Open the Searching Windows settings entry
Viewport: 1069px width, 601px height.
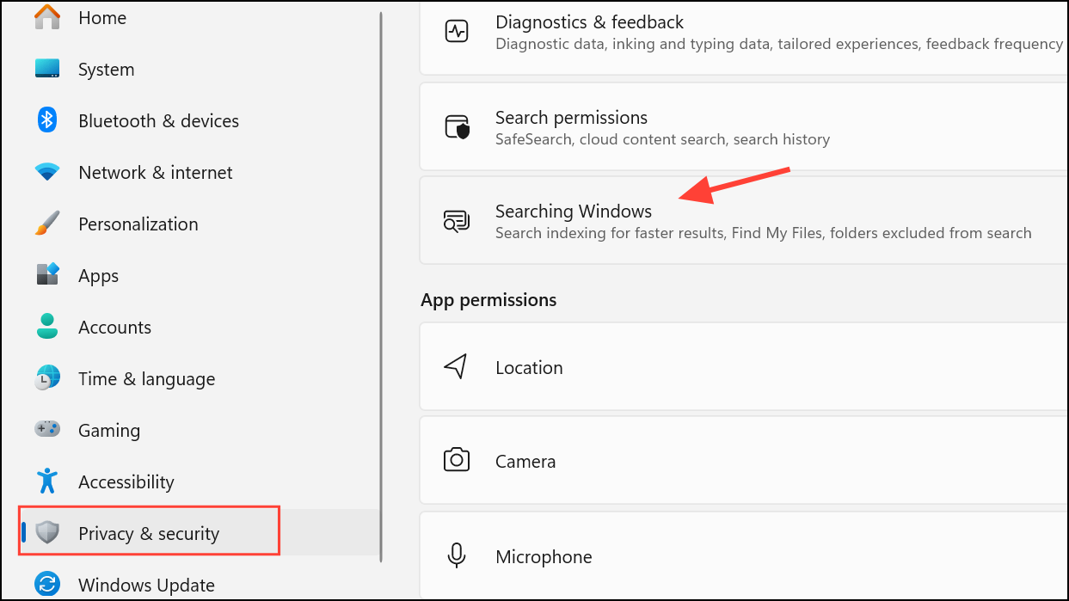click(x=602, y=220)
